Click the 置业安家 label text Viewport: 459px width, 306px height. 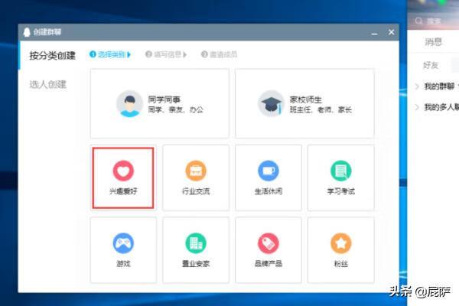point(196,264)
